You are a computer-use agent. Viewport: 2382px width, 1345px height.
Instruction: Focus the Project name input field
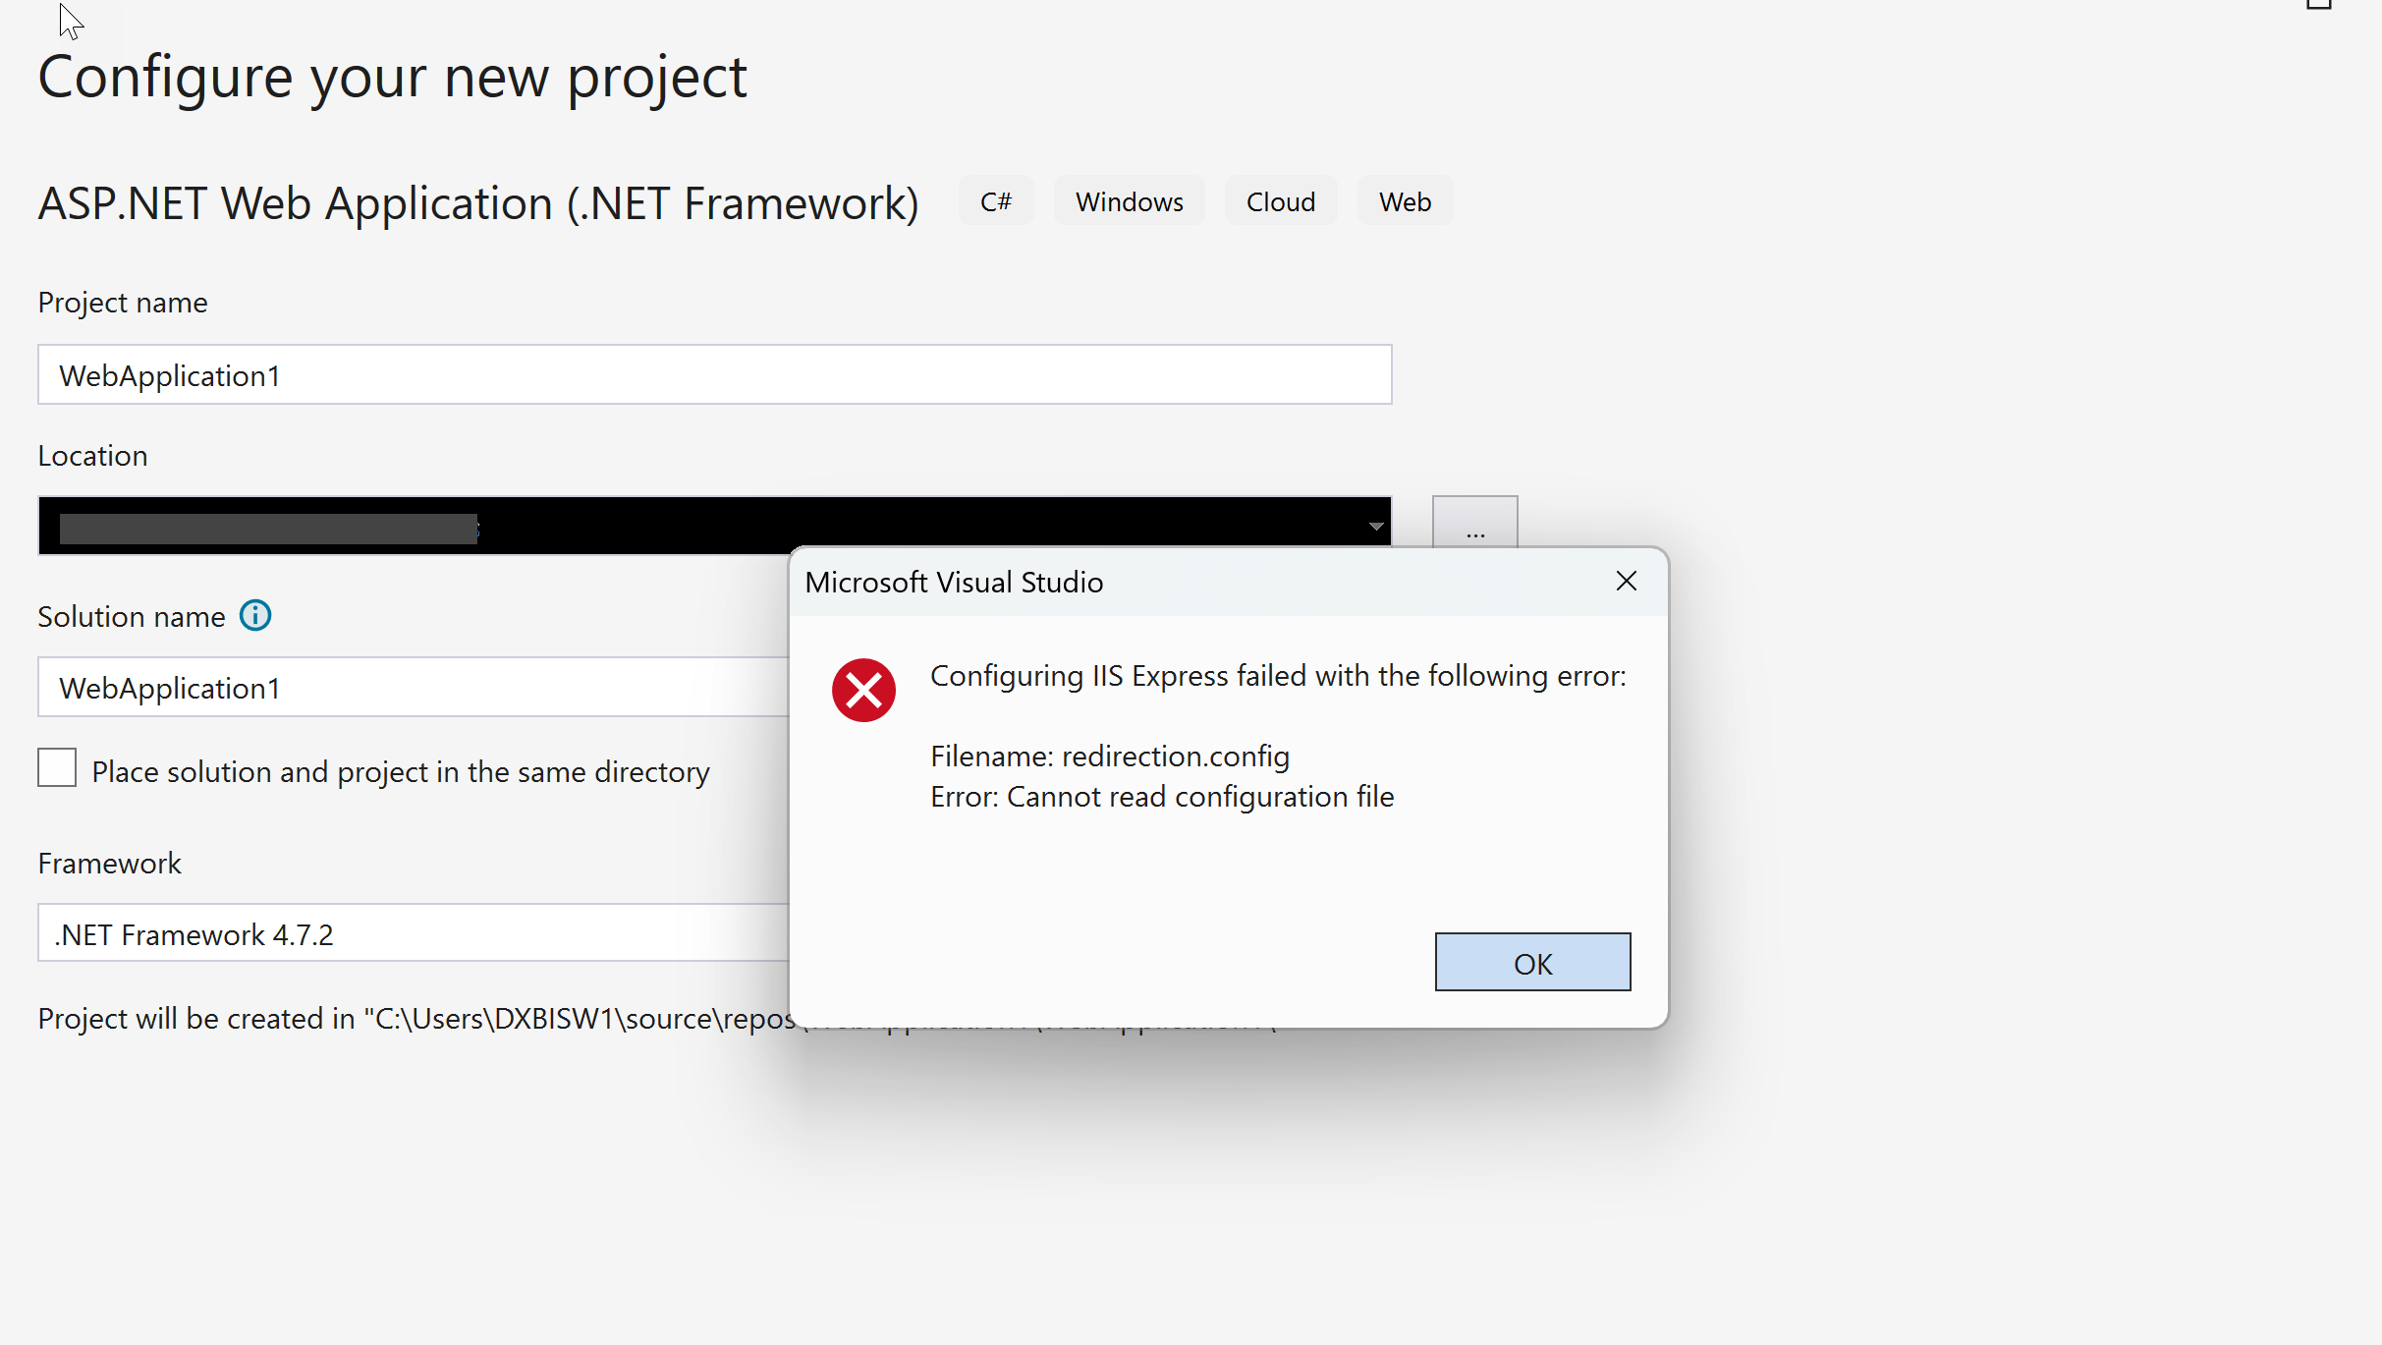(715, 374)
